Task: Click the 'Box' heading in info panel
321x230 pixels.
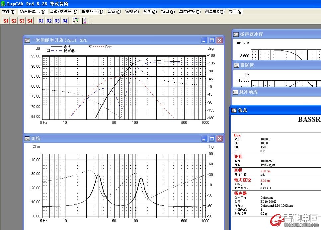Action: tap(237, 135)
